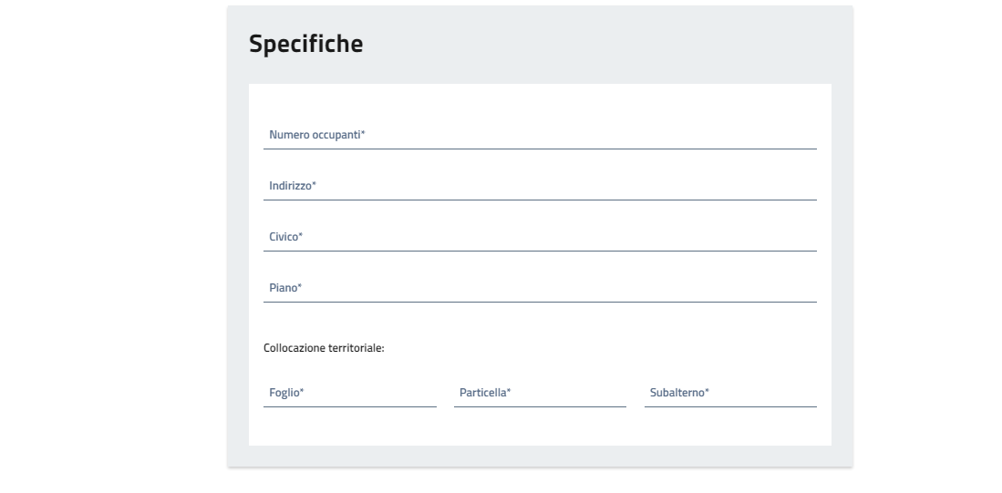Focus the Indirizzo text field
This screenshot has height=493, width=1002.
tap(540, 187)
